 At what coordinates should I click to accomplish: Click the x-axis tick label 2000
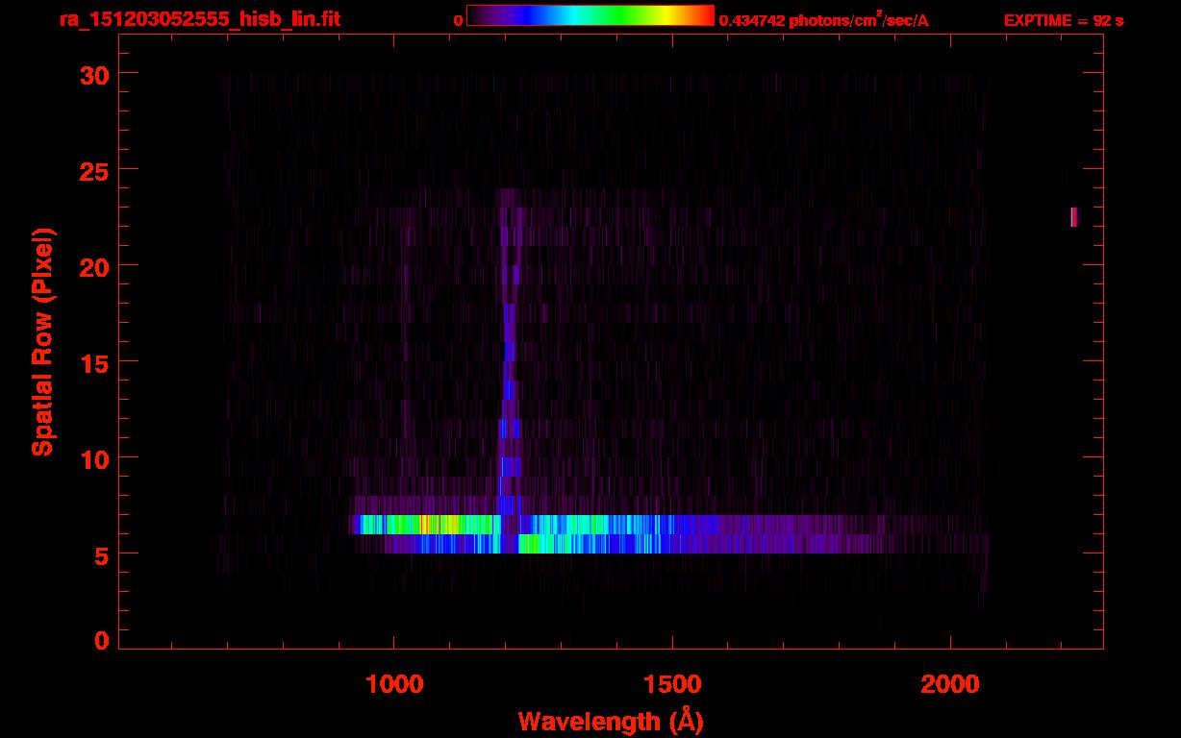[x=950, y=683]
